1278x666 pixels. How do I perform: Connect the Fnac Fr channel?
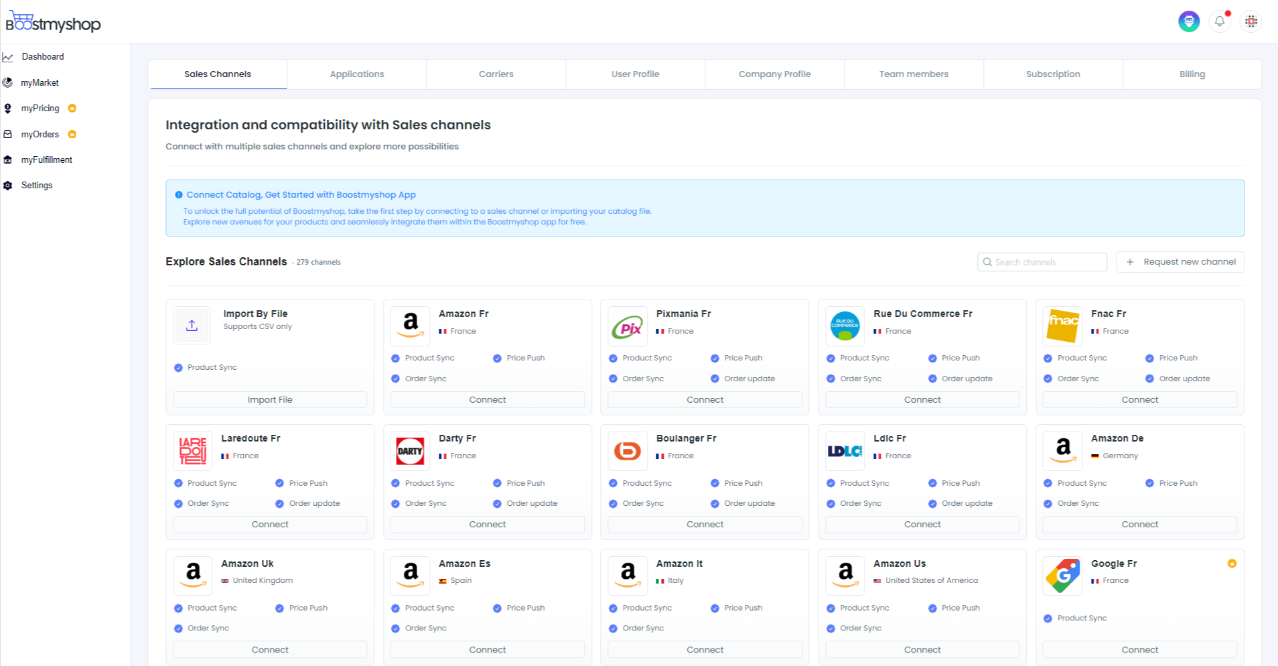[1140, 399]
